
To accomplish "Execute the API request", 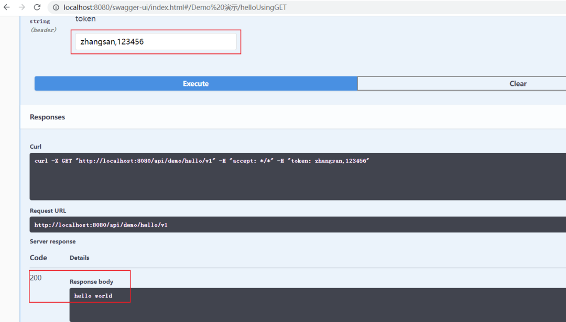I will (195, 84).
